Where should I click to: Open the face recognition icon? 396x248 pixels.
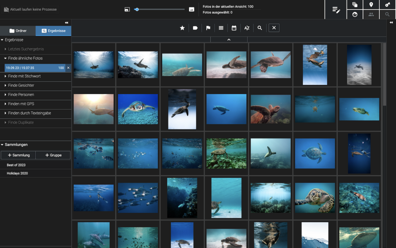[355, 14]
